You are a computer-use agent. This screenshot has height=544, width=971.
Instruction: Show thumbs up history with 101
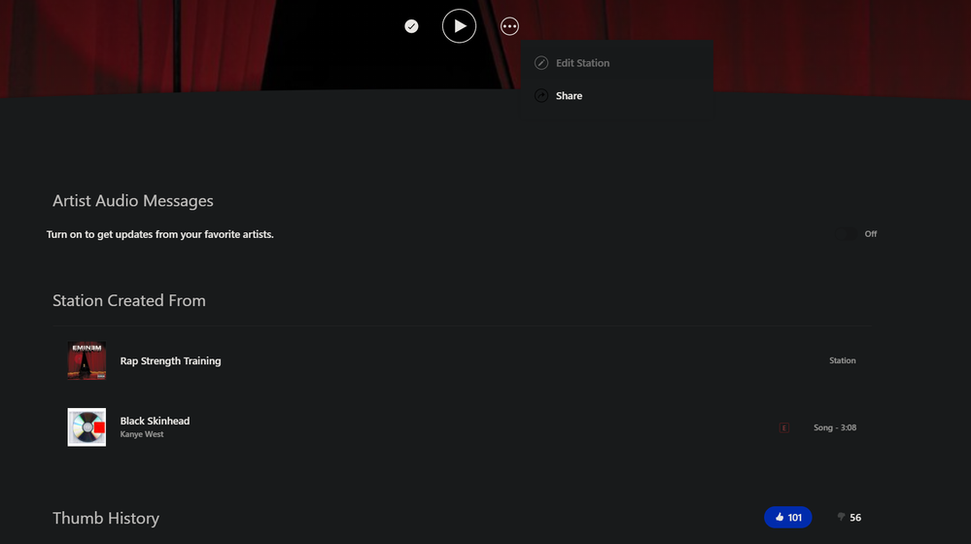[x=787, y=518]
